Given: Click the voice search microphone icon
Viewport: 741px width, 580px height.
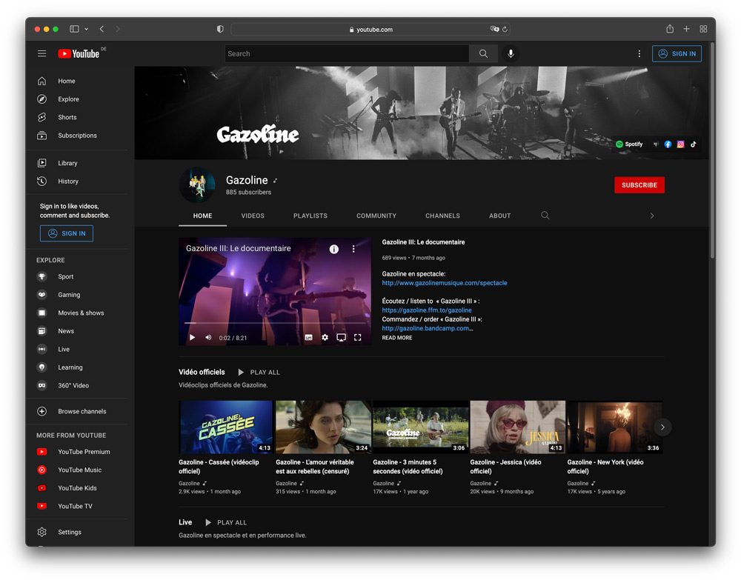Looking at the screenshot, I should [x=510, y=53].
